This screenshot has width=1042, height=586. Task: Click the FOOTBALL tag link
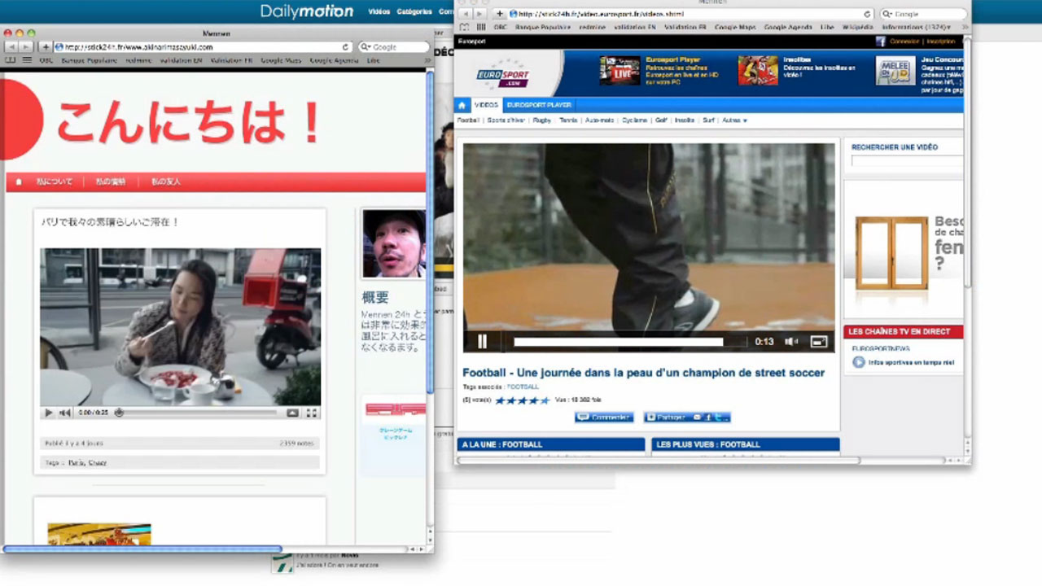[x=523, y=387]
